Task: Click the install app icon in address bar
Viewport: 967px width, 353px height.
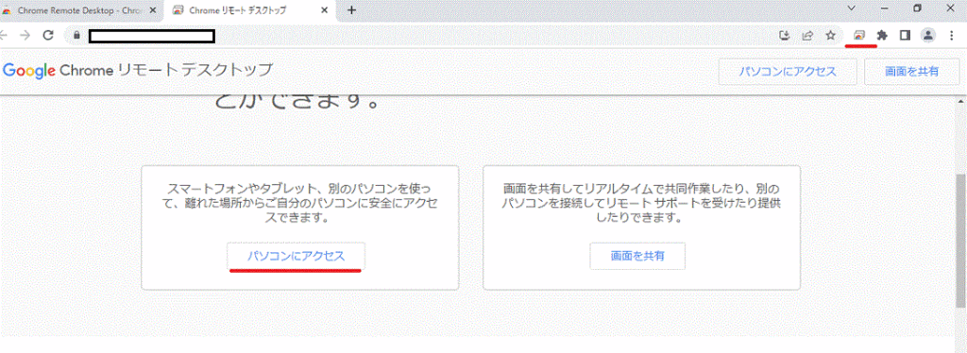Action: (x=785, y=36)
